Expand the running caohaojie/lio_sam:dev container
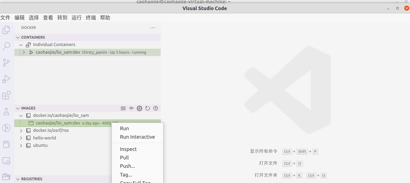The image size is (410, 183). (x=24, y=52)
